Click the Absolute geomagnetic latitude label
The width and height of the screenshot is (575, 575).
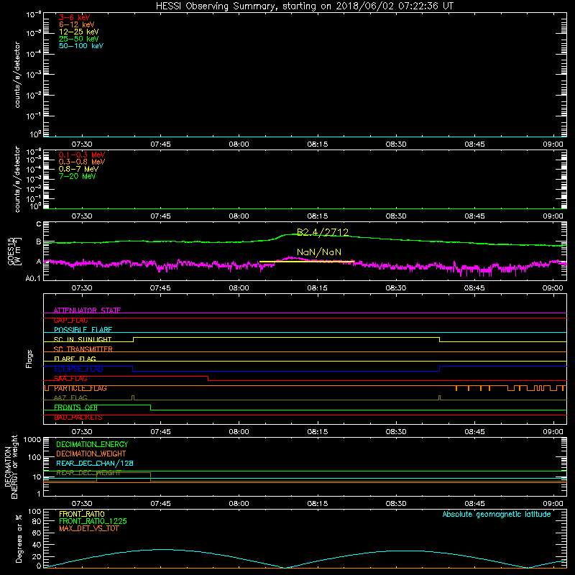497,515
